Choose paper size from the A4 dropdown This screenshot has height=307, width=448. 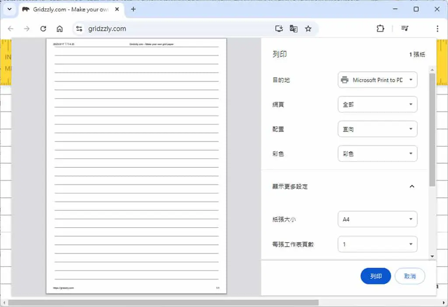378,219
